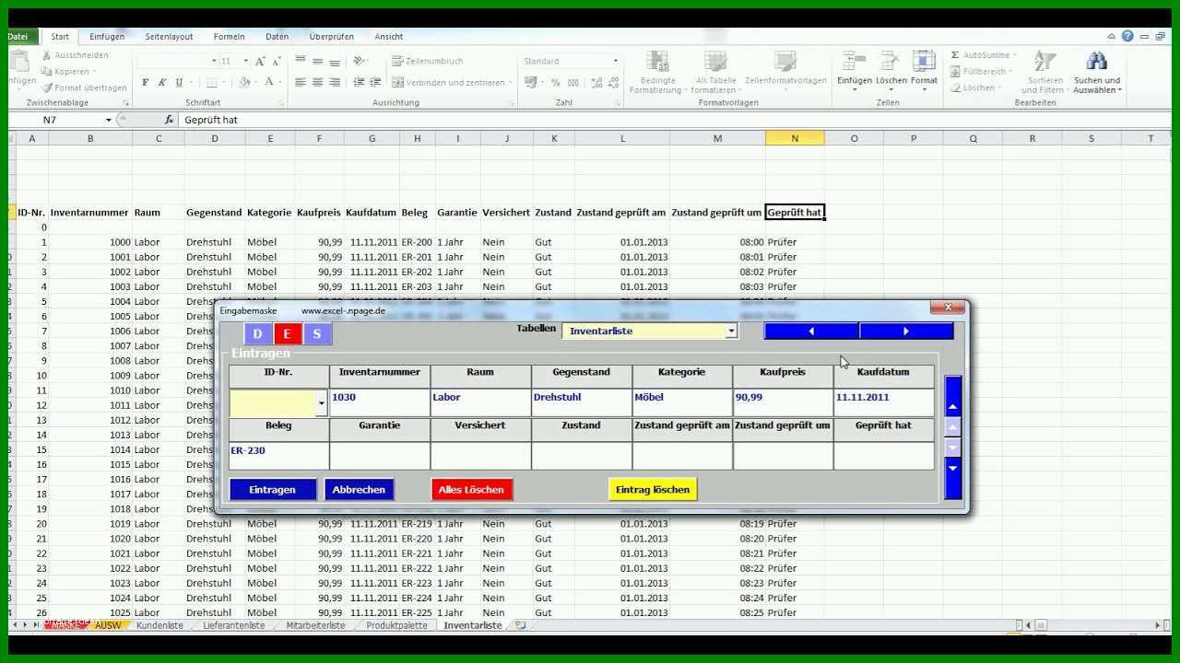Open the Kundenliste sheet tab
This screenshot has height=663, width=1180.
pos(159,625)
